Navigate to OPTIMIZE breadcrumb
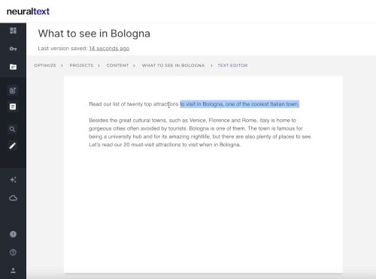The height and width of the screenshot is (279, 376). click(x=45, y=65)
